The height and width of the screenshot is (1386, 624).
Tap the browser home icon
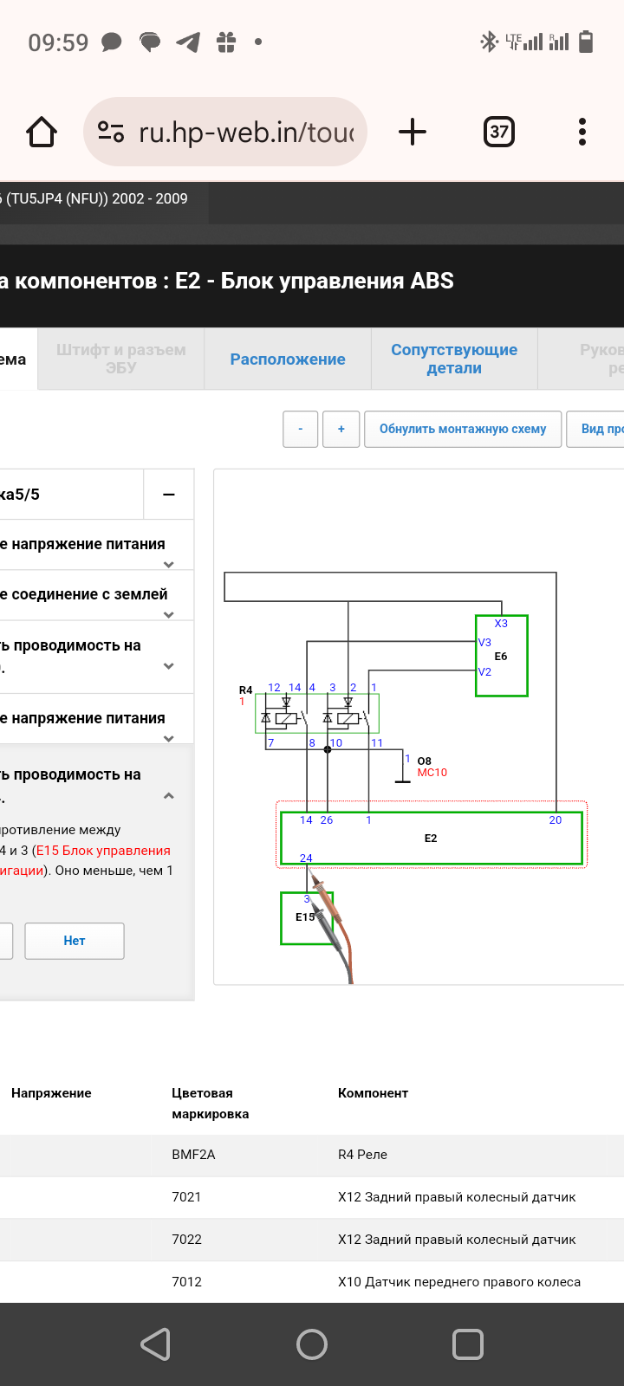click(x=42, y=133)
